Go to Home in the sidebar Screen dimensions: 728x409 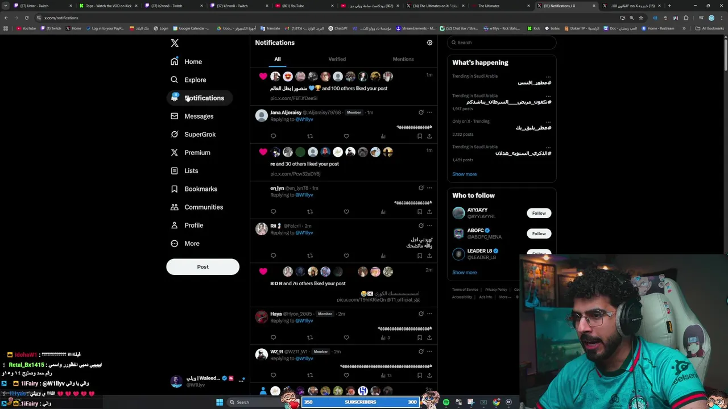187,61
